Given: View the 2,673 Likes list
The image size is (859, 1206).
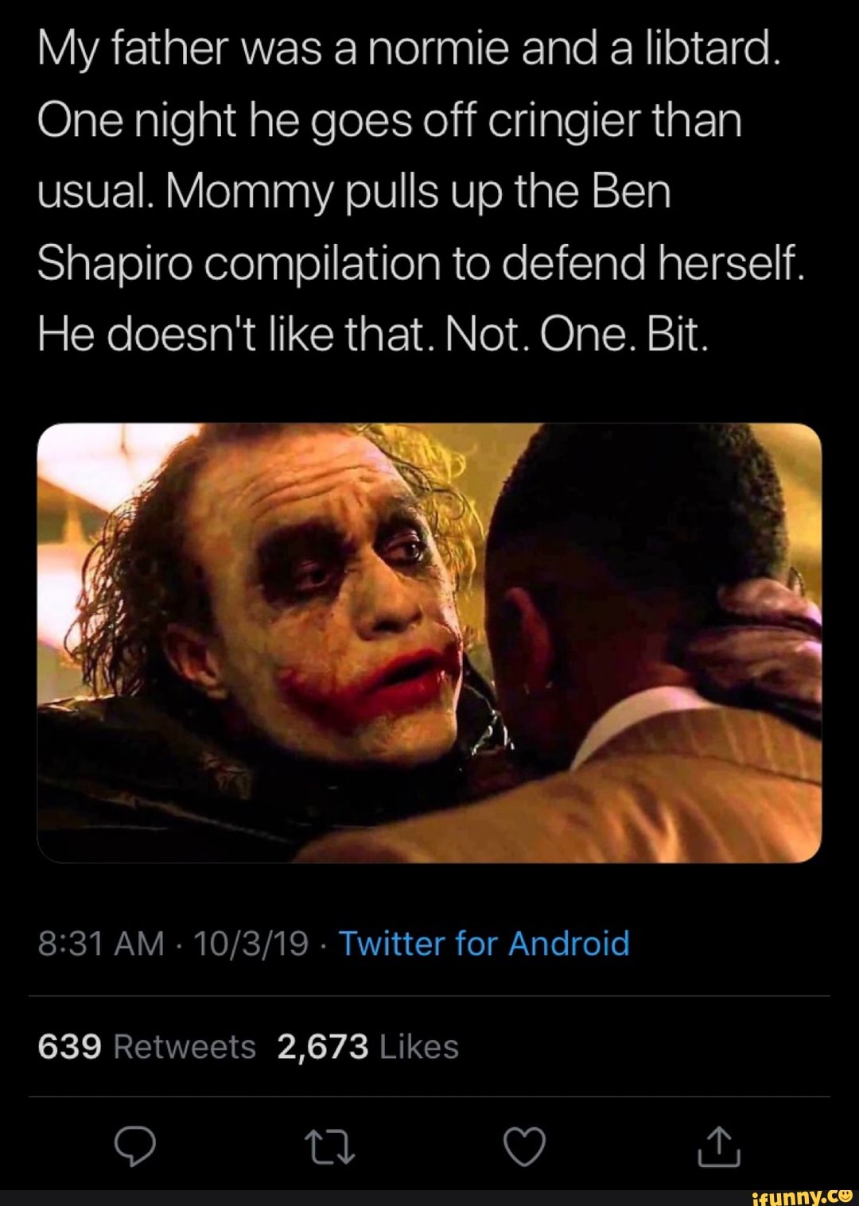Looking at the screenshot, I should click(367, 1047).
